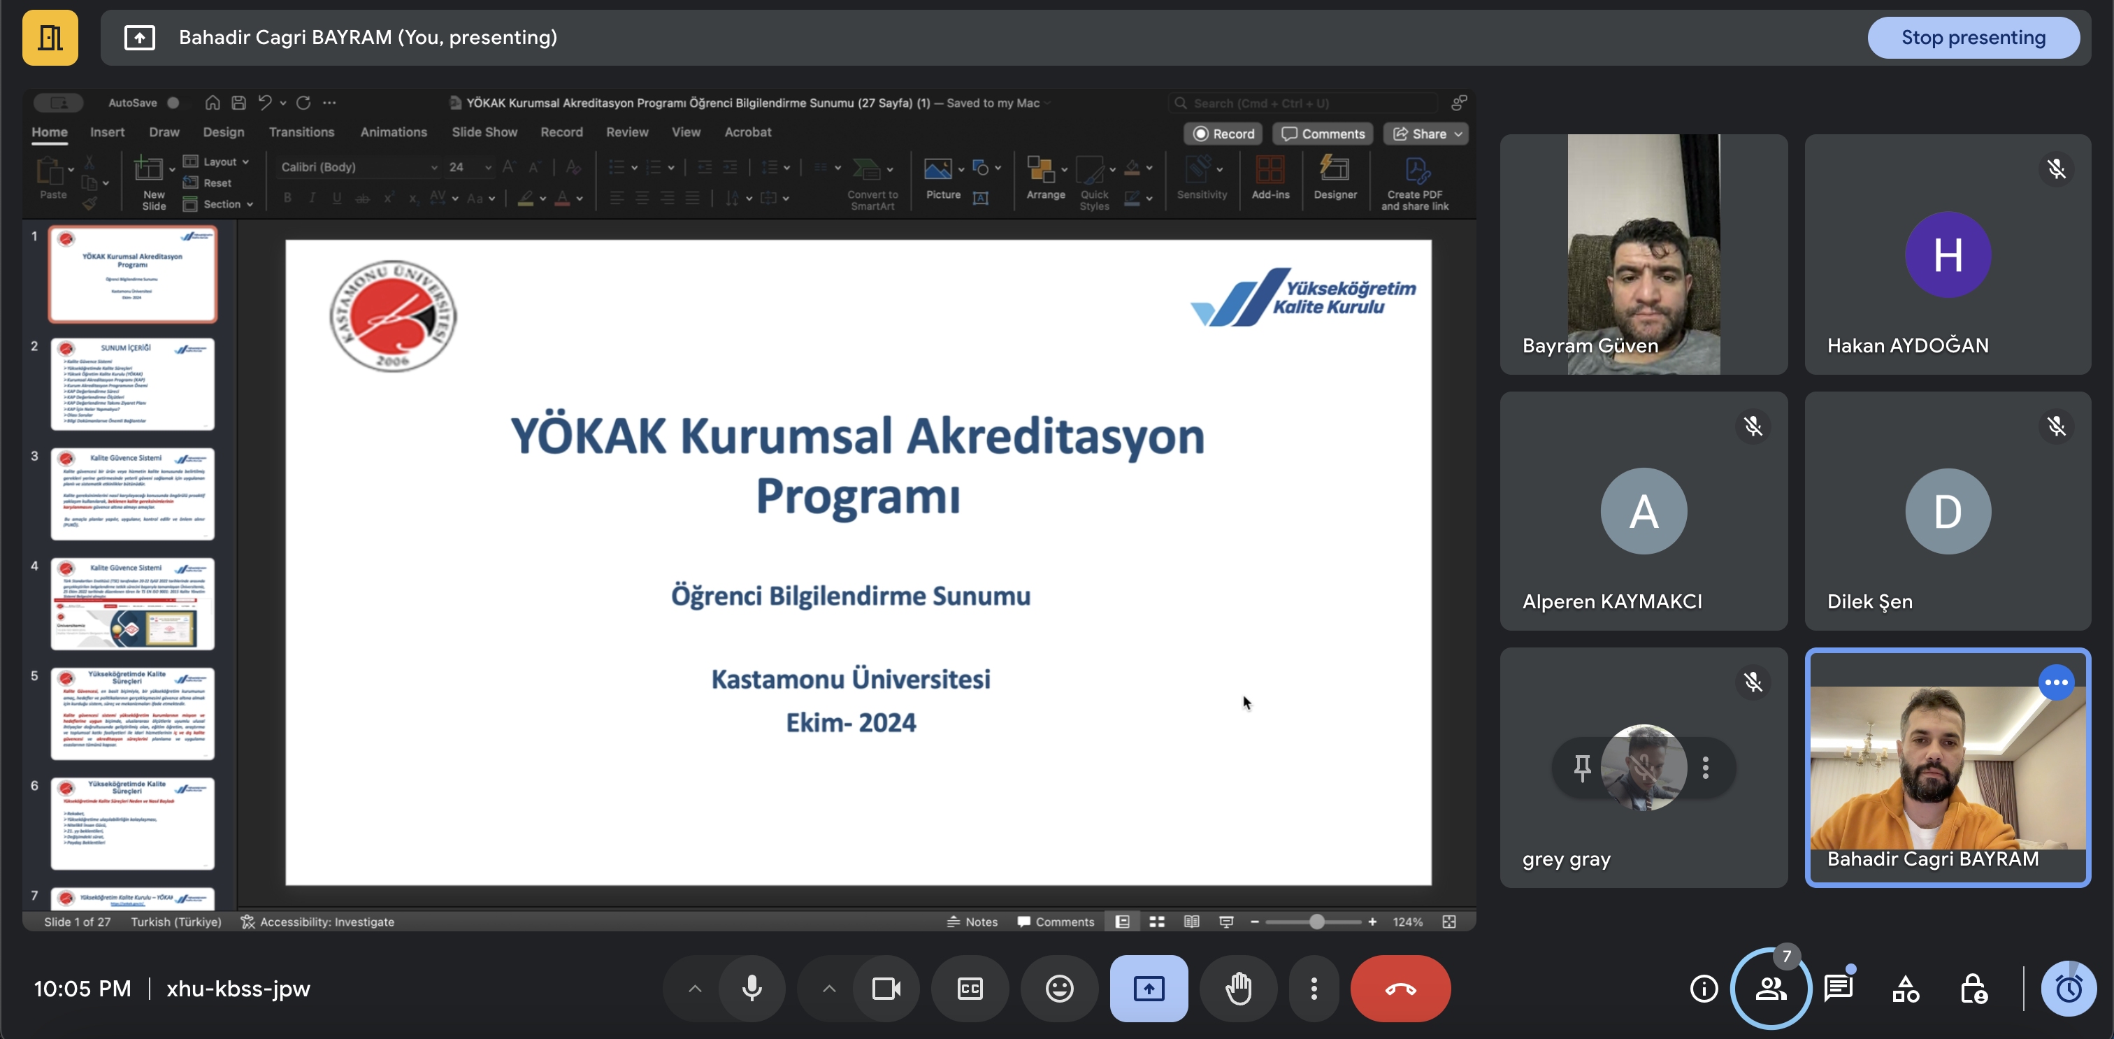2114x1039 pixels.
Task: Mute the microphone in meeting controls
Action: tap(751, 988)
